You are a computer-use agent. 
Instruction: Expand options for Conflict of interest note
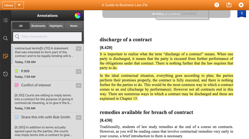click(x=79, y=86)
